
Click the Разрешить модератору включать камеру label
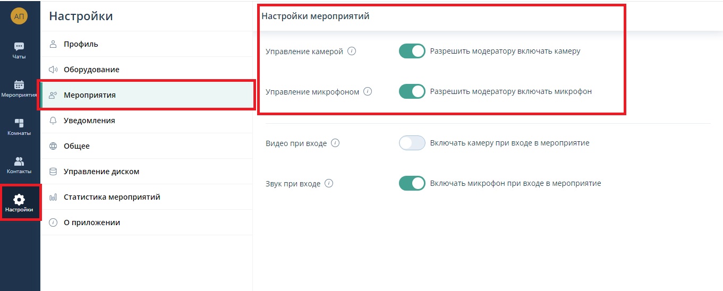pos(505,52)
